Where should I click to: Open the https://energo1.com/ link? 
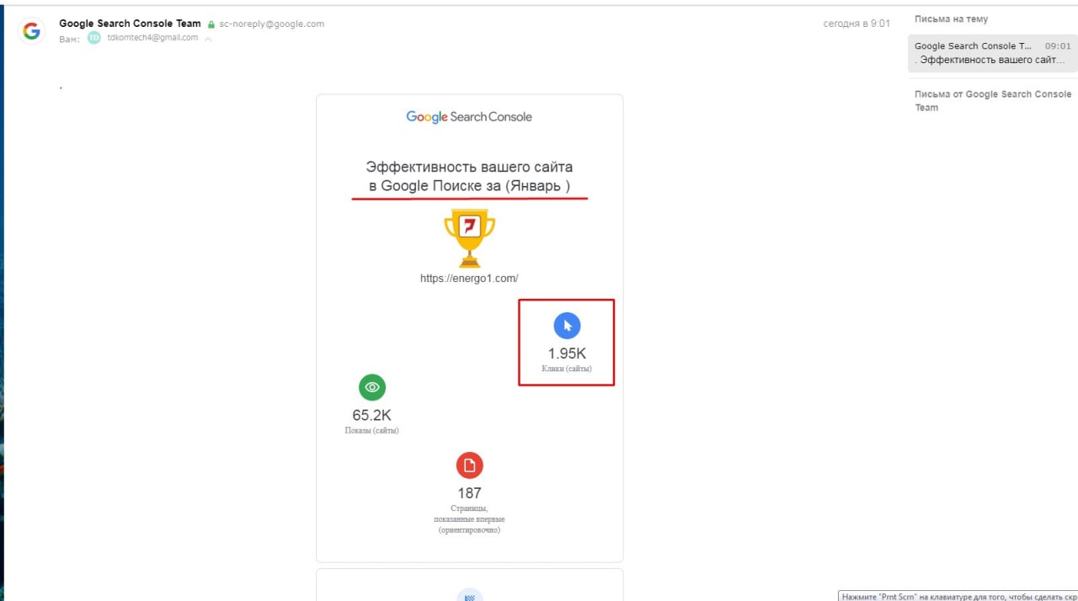click(x=469, y=279)
